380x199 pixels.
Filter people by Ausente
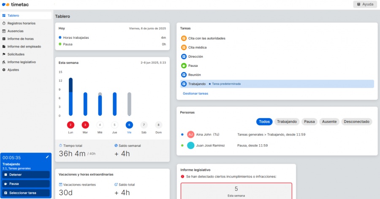[x=329, y=122]
